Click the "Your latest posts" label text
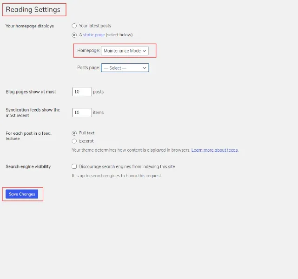 point(95,26)
